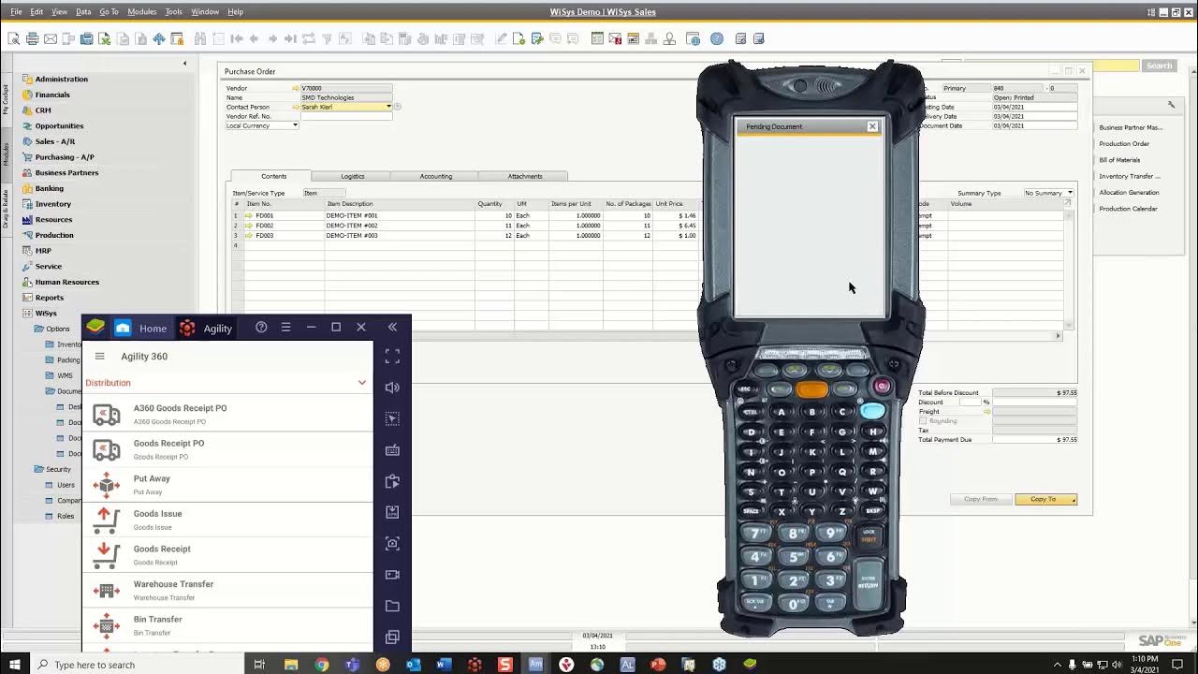Switch to the Accounting tab
The image size is (1198, 674).
coord(435,176)
